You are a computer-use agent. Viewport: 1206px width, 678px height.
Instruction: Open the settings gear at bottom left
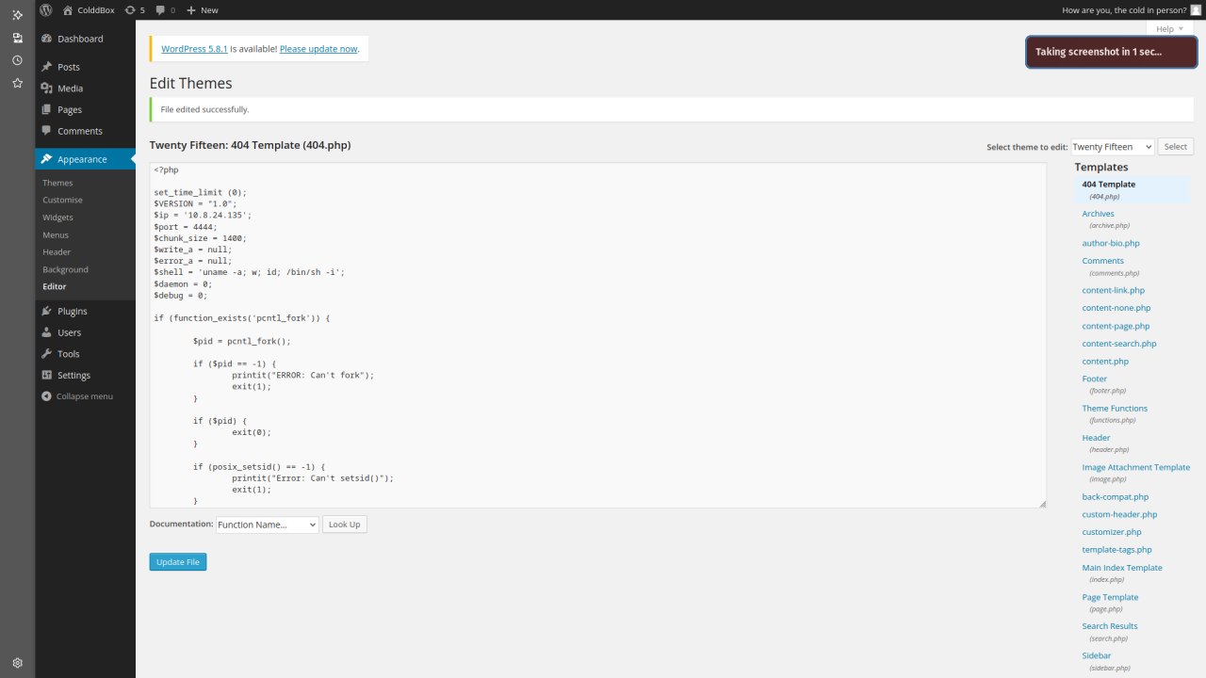(17, 663)
